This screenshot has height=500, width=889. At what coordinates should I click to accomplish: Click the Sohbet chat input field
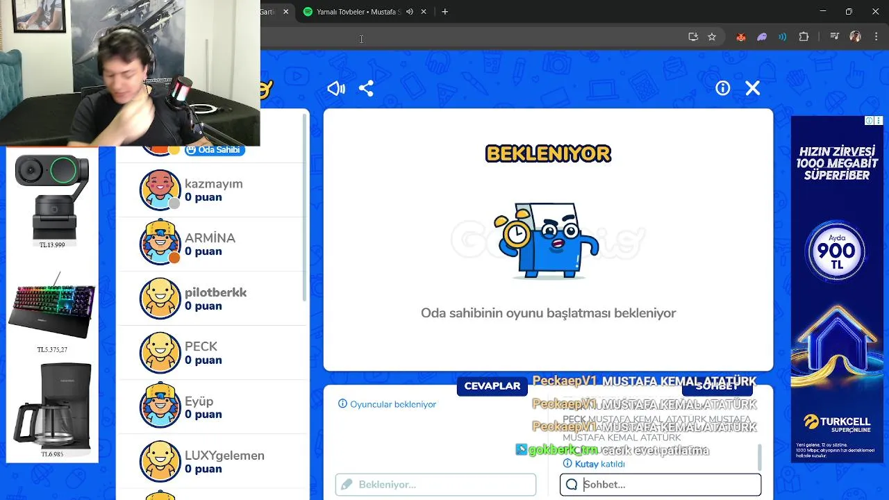coord(660,485)
